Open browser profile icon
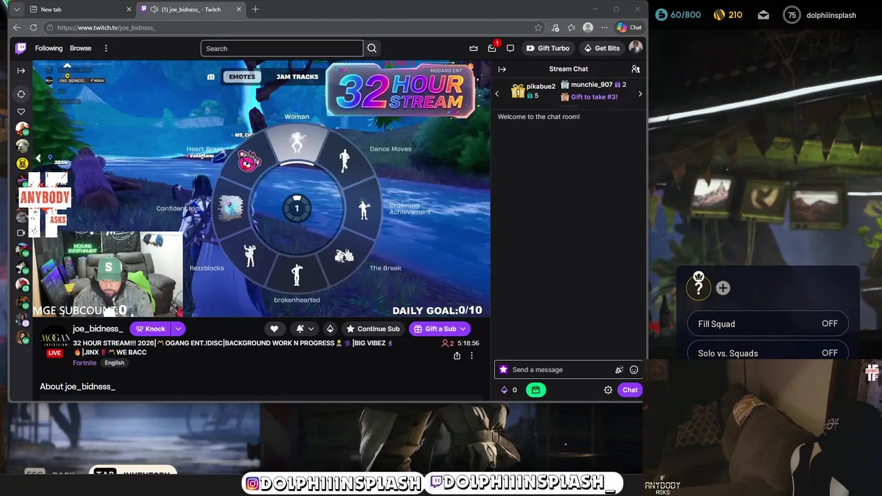Image resolution: width=882 pixels, height=496 pixels. pyautogui.click(x=588, y=28)
